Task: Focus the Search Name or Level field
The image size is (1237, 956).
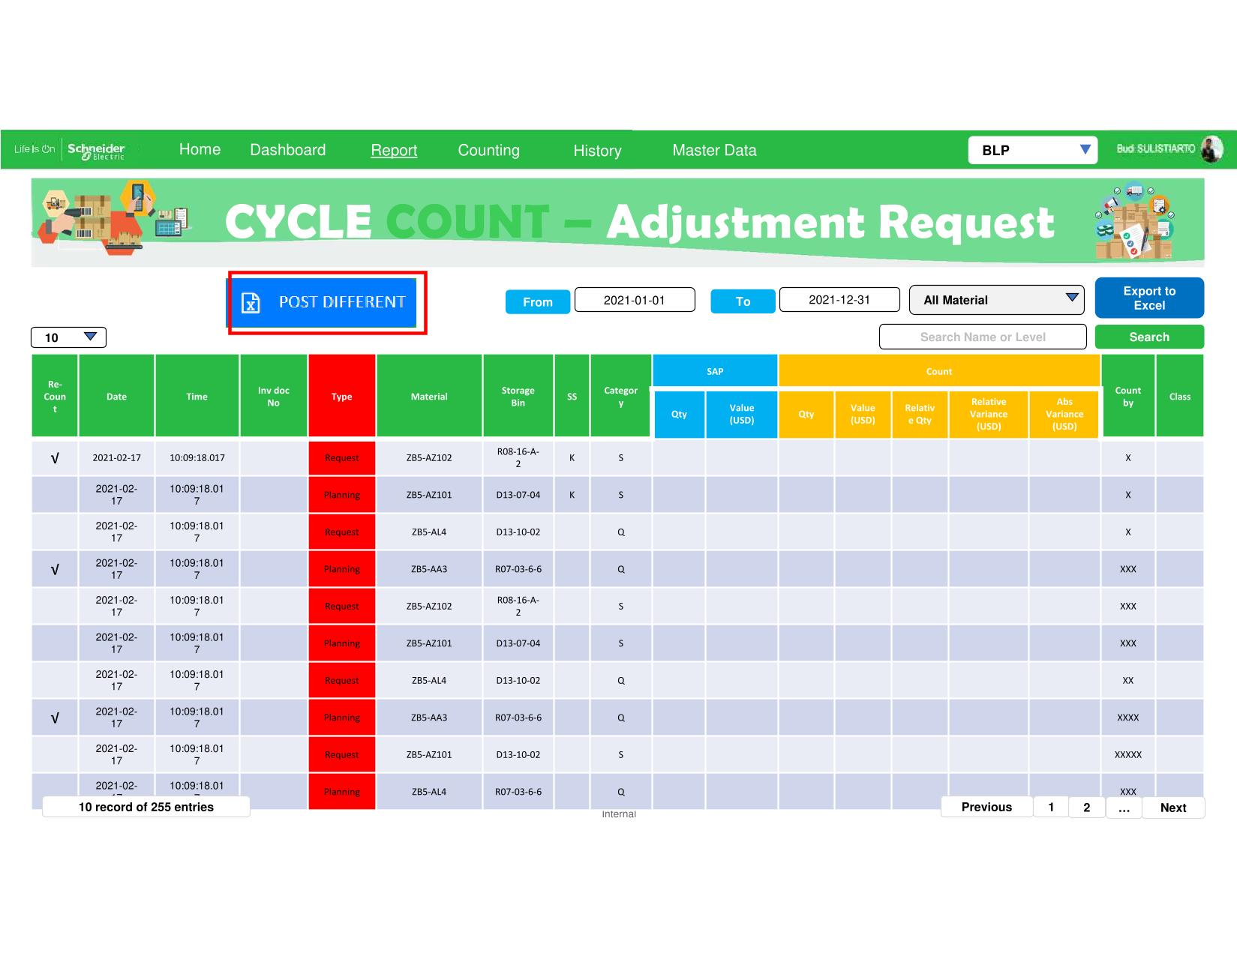Action: [982, 337]
